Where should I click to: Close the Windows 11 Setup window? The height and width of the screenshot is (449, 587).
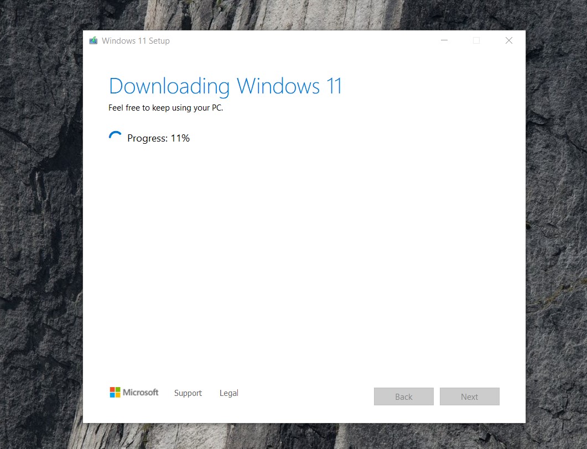pyautogui.click(x=509, y=40)
